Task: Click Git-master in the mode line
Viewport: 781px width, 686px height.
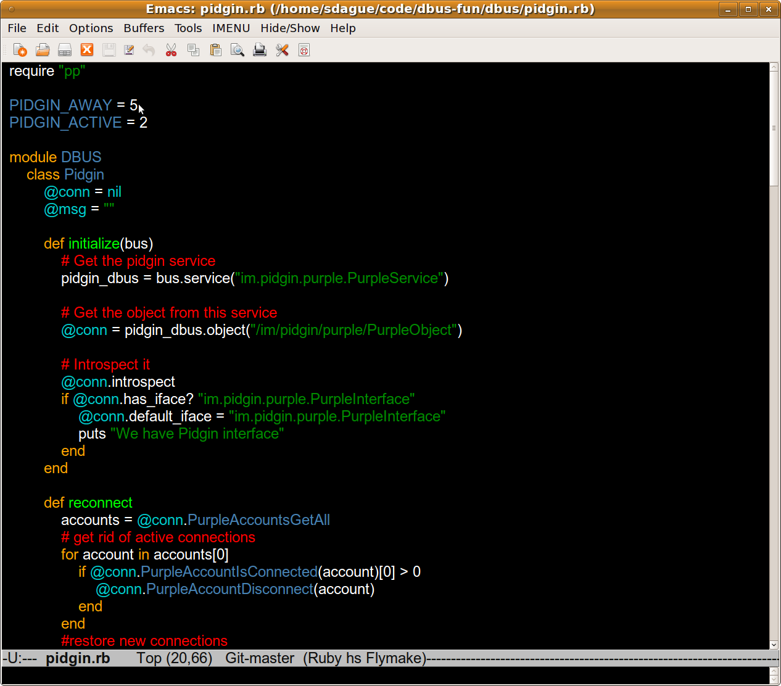Action: (x=260, y=658)
